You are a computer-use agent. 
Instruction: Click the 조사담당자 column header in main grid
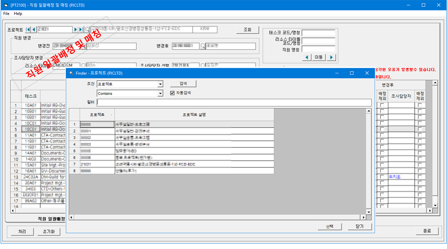click(401, 96)
